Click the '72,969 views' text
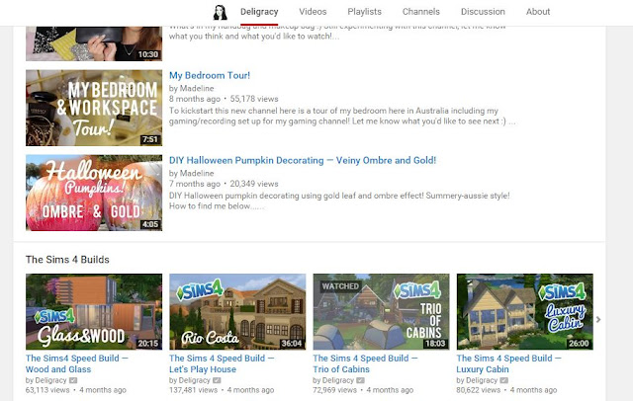The width and height of the screenshot is (633, 401). click(335, 390)
